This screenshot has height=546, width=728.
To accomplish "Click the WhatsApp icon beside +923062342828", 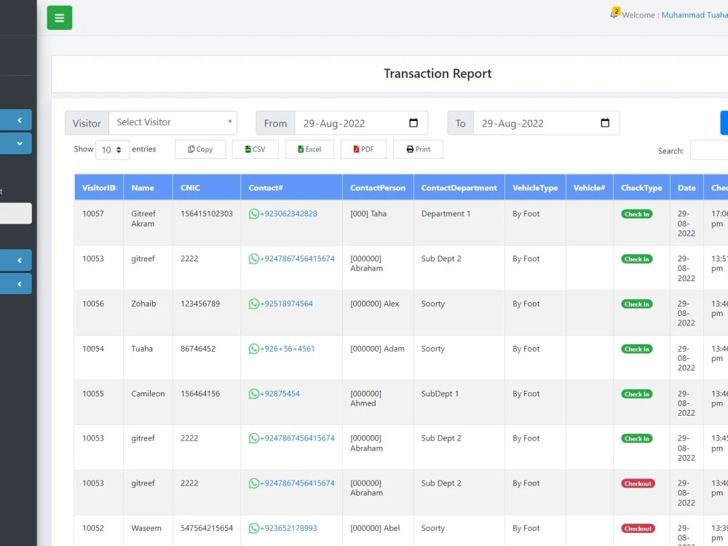I will click(x=253, y=213).
